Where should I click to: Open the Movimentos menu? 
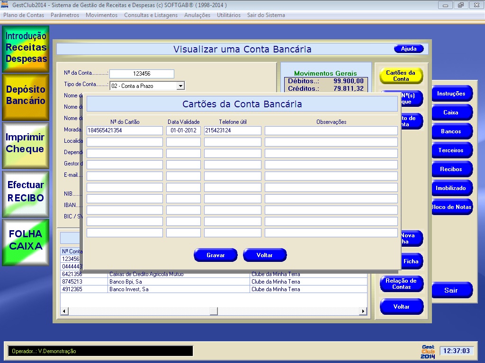tap(101, 15)
